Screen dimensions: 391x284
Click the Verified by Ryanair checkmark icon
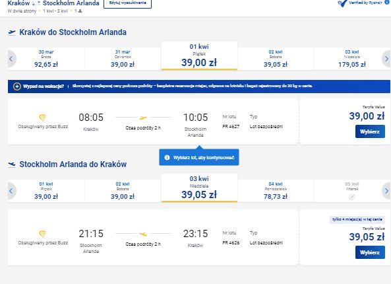[343, 3]
